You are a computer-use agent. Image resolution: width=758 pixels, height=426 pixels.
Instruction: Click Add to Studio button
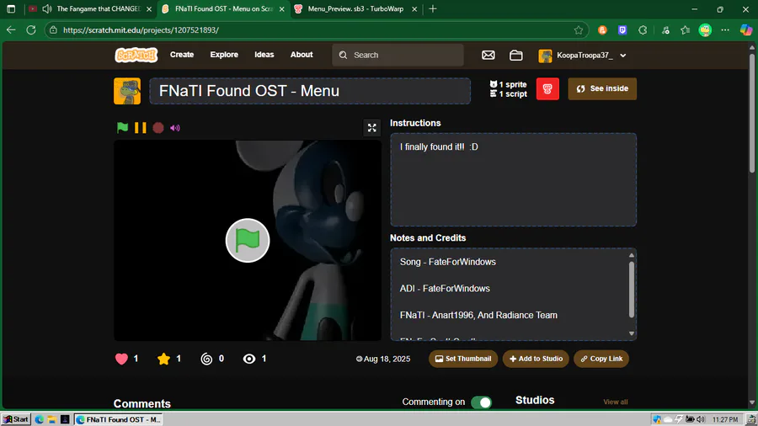[x=536, y=359]
